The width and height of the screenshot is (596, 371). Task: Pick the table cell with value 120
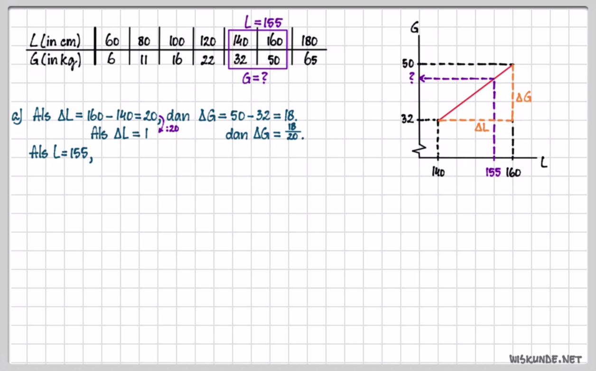coord(208,42)
